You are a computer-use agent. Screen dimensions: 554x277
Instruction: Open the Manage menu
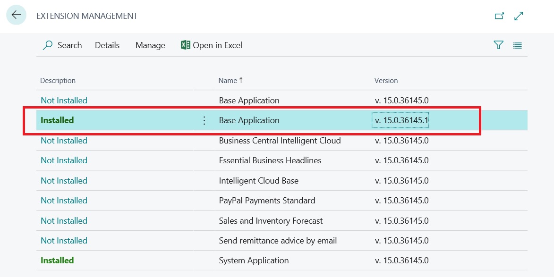coord(150,45)
